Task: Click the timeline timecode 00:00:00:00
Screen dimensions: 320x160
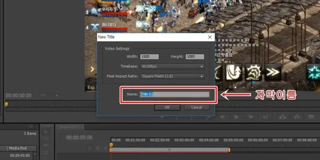Action: pos(79,137)
